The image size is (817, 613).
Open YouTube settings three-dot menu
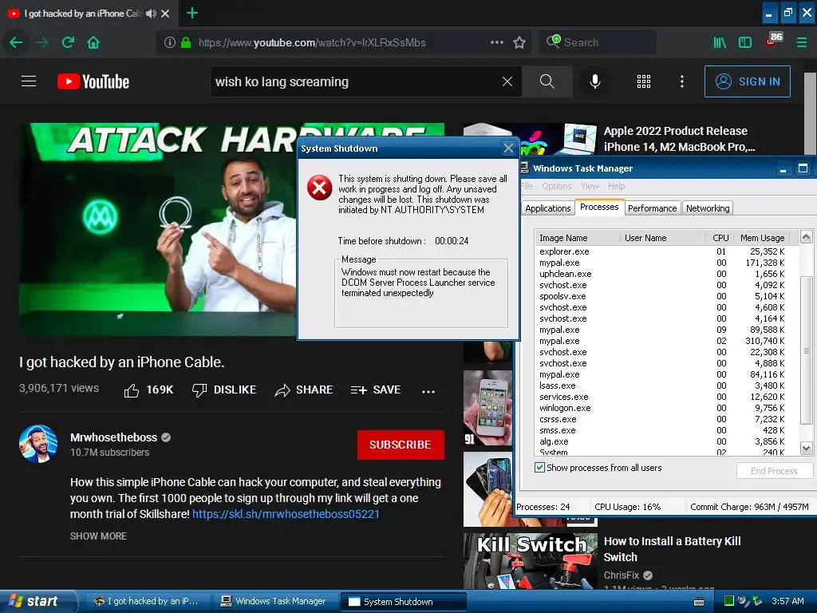[682, 81]
